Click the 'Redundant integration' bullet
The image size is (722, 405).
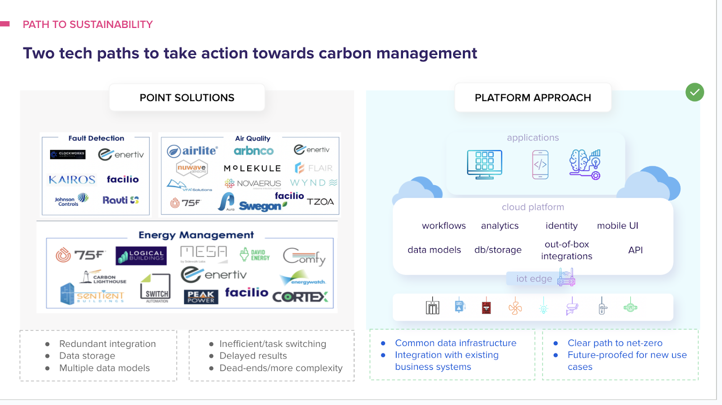point(107,344)
